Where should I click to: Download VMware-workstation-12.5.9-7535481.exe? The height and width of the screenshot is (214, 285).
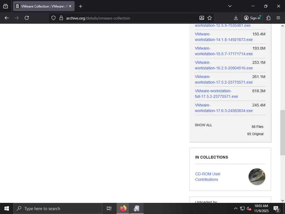click(x=223, y=25)
